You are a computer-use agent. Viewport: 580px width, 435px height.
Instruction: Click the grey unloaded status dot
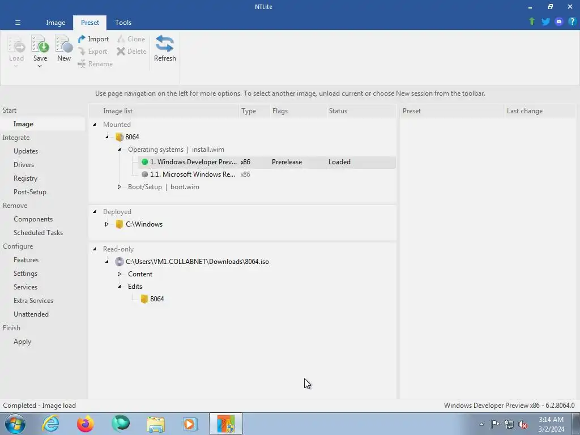144,174
